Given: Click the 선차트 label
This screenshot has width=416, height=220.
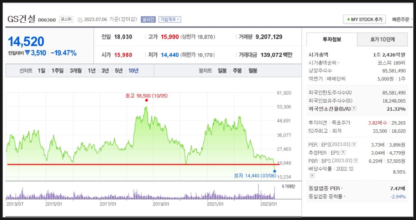Looking at the screenshot, I should click(x=25, y=71).
